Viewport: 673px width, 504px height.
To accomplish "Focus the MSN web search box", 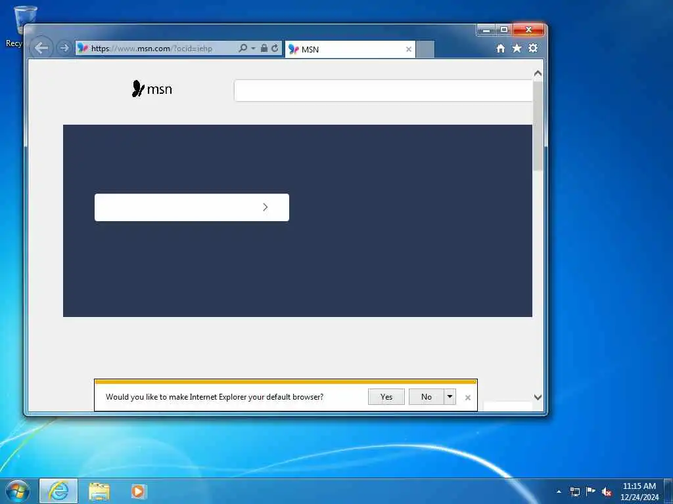I will (383, 91).
